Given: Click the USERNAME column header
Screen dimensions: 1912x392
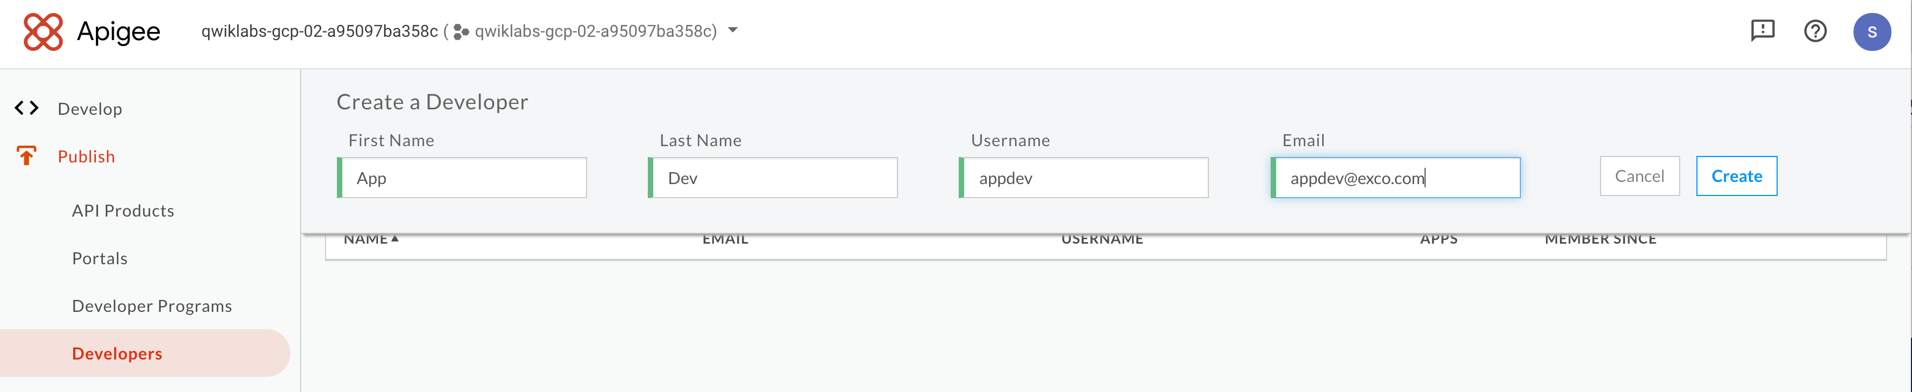Looking at the screenshot, I should point(1102,239).
